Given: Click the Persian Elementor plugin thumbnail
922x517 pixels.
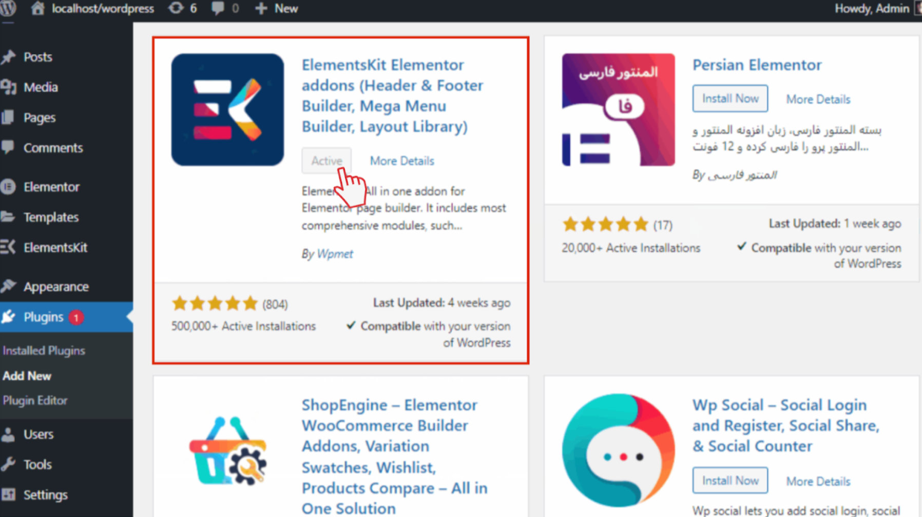Looking at the screenshot, I should coord(618,110).
